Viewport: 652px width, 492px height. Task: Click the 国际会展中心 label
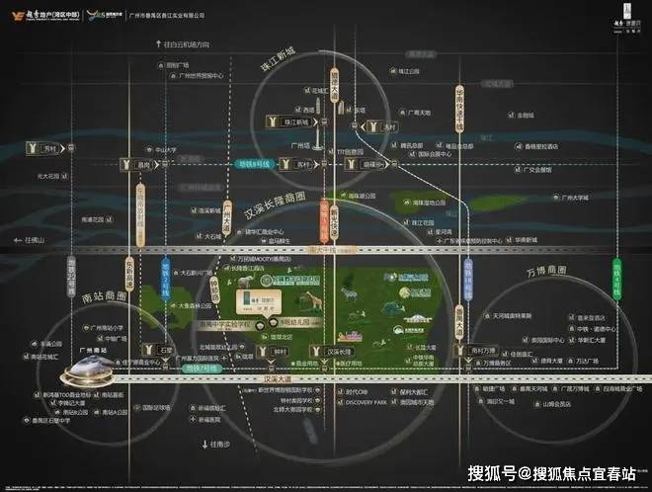tap(435, 154)
